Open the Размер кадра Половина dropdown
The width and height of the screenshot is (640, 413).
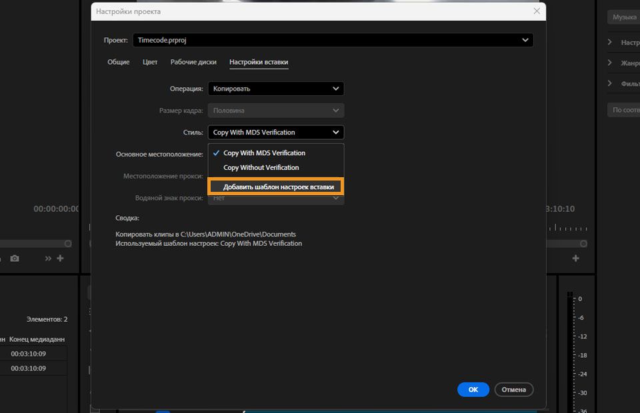click(276, 111)
